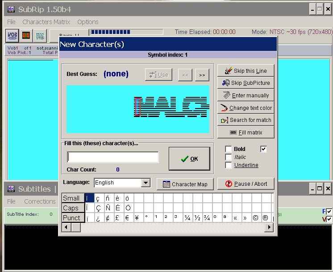333x272 pixels.
Task: Select the Caps characters row
Action: click(x=73, y=208)
